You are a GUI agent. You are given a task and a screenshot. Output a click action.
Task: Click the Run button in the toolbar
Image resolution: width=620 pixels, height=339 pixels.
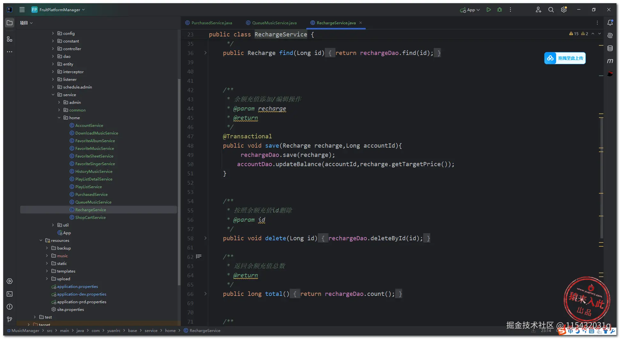488,10
